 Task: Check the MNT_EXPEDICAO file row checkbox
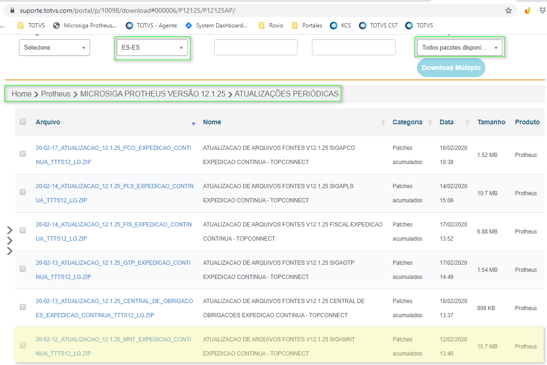click(x=23, y=345)
